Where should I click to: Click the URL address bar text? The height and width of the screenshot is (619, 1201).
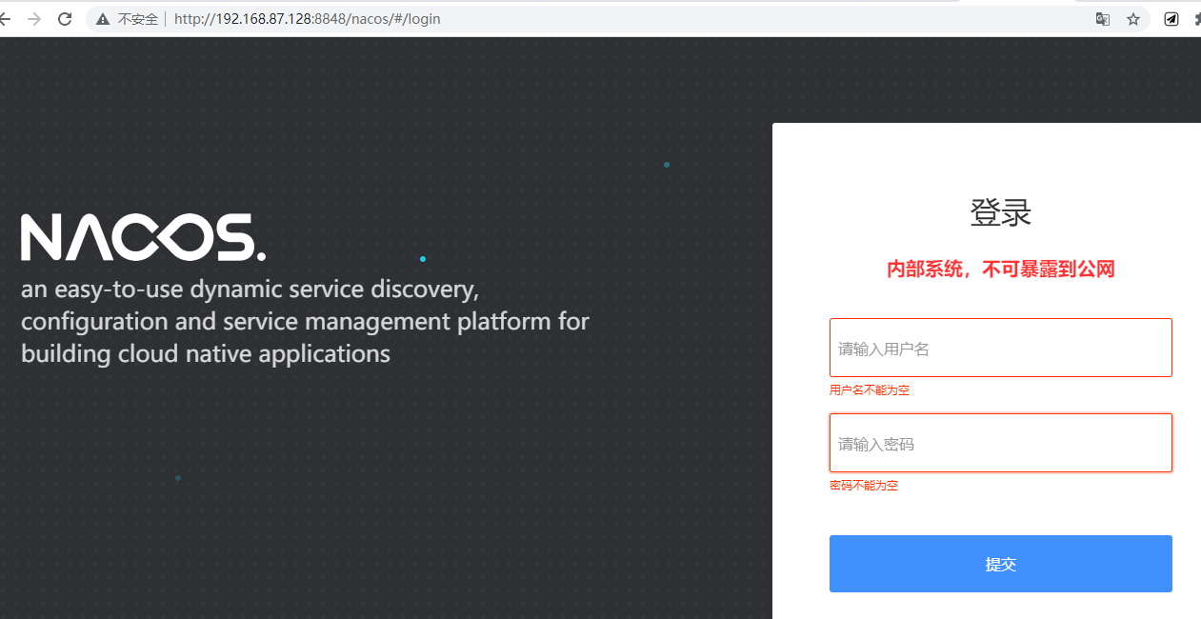[308, 19]
